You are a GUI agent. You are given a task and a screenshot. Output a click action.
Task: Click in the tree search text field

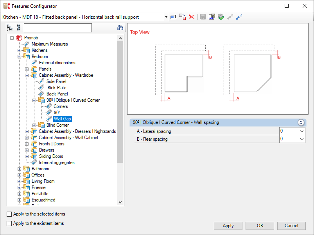pos(57,28)
